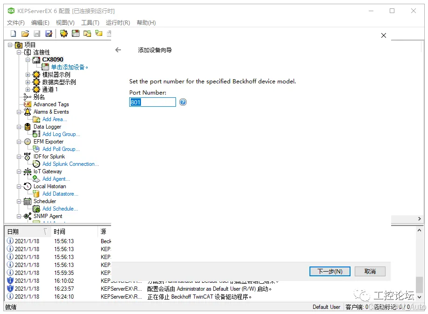This screenshot has width=428, height=314.
Task: Select the 16:24:10 event log row
Action: click(210, 297)
